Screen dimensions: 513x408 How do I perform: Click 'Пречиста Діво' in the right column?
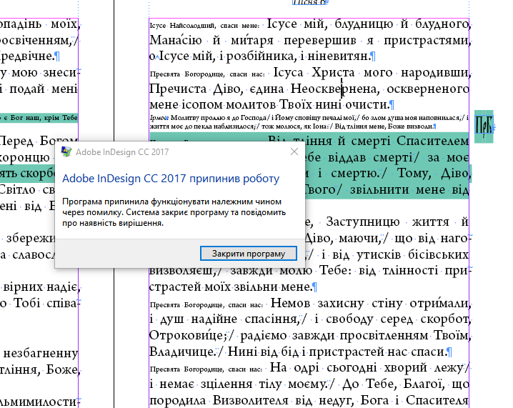[x=195, y=89]
